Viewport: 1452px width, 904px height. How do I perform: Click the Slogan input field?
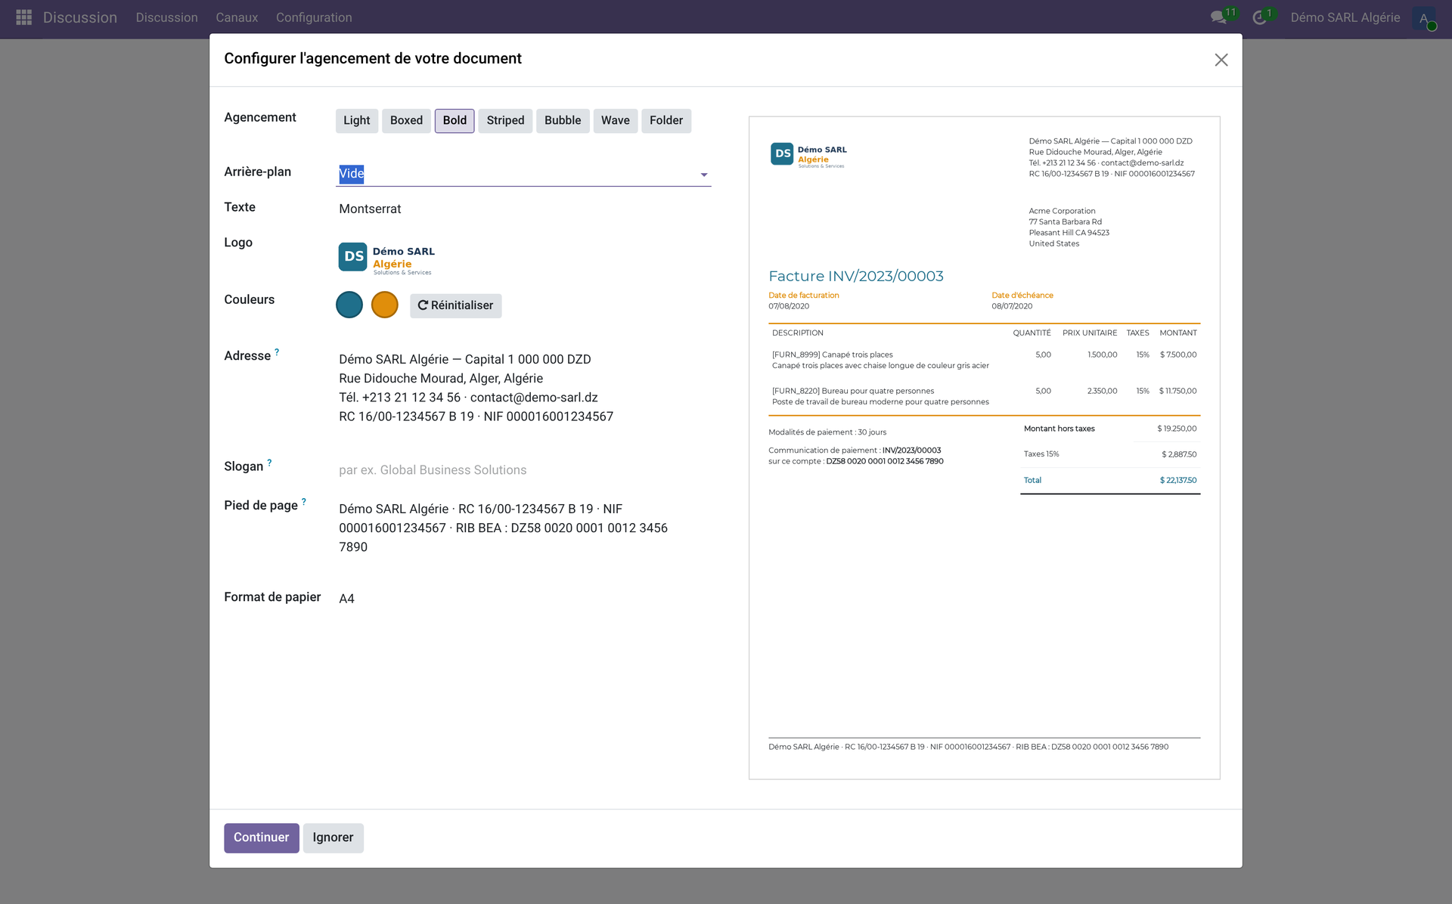click(x=523, y=470)
